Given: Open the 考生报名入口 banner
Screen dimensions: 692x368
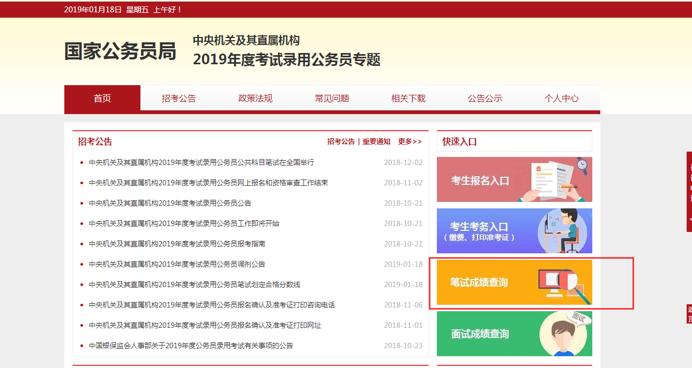Looking at the screenshot, I should click(514, 179).
